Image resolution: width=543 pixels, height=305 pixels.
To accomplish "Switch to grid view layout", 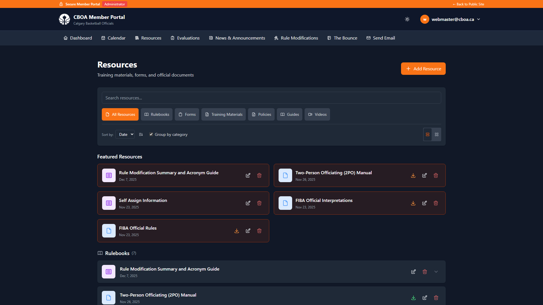I will 437,134.
